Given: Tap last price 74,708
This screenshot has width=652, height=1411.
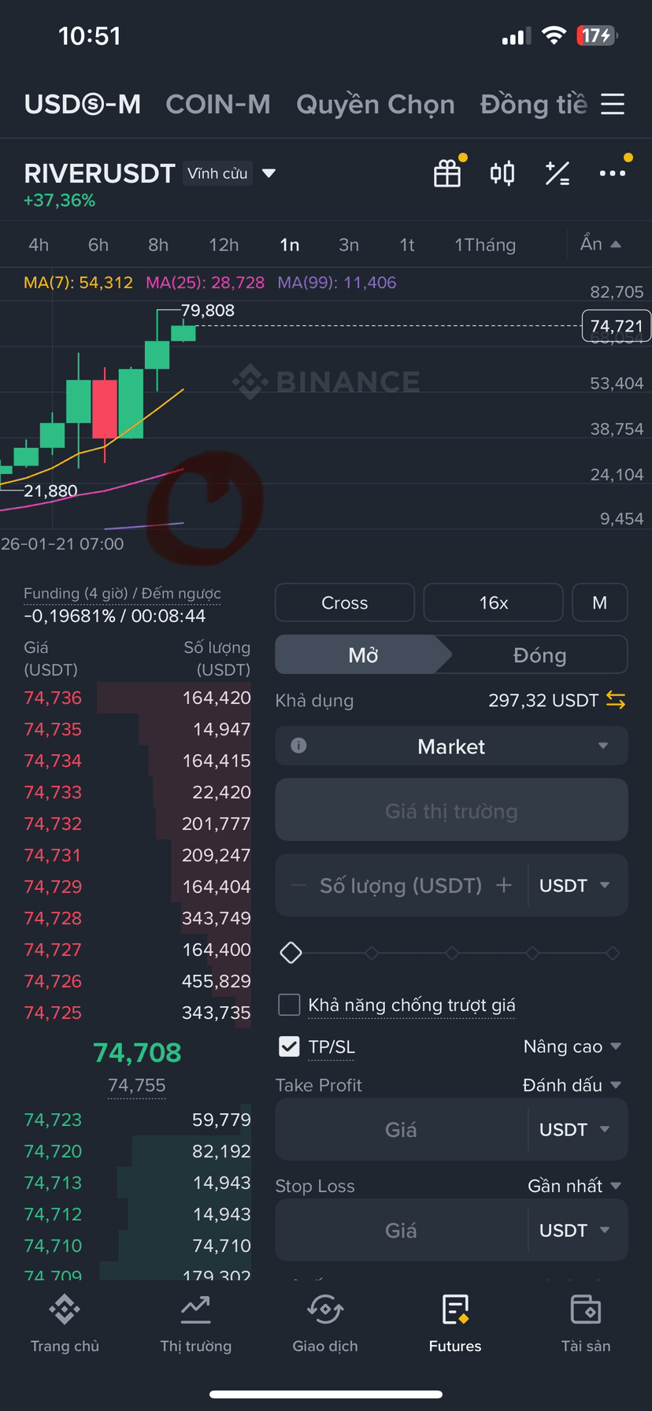Looking at the screenshot, I should pyautogui.click(x=137, y=1053).
